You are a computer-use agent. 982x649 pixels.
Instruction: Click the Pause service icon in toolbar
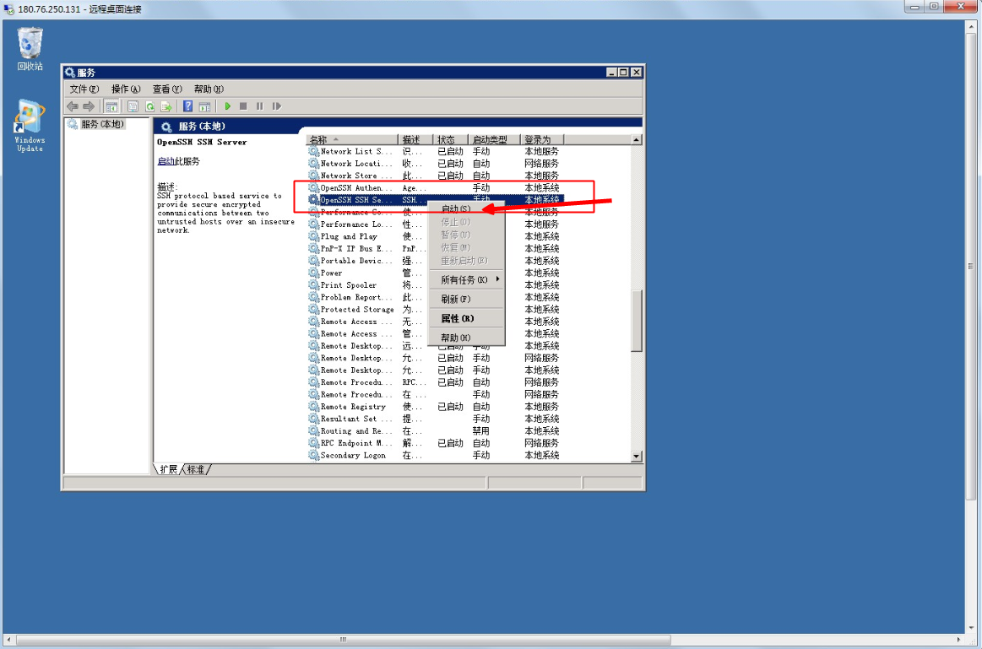[x=259, y=106]
